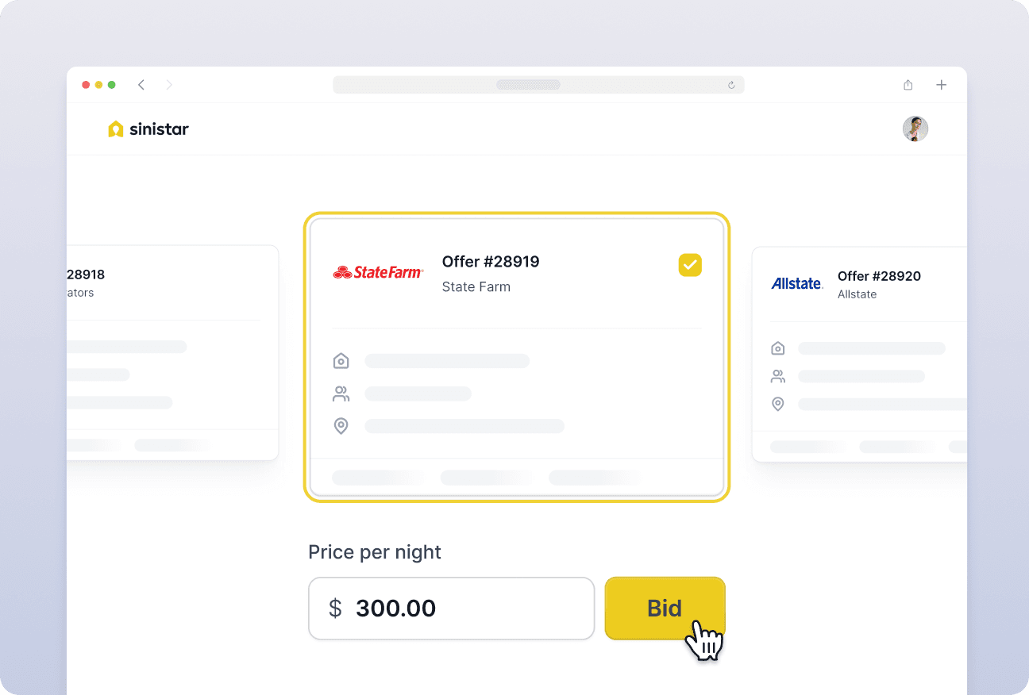Click the Bid button

[665, 609]
